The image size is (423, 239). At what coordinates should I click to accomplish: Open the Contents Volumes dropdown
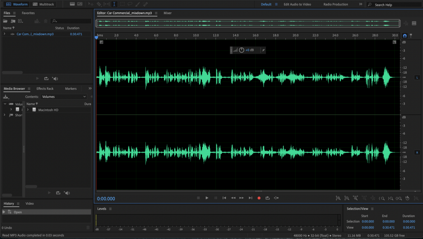pyautogui.click(x=64, y=97)
